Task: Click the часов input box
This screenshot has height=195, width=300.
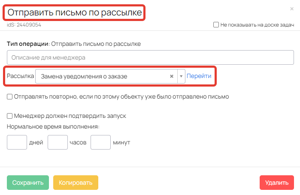Action: (x=58, y=142)
